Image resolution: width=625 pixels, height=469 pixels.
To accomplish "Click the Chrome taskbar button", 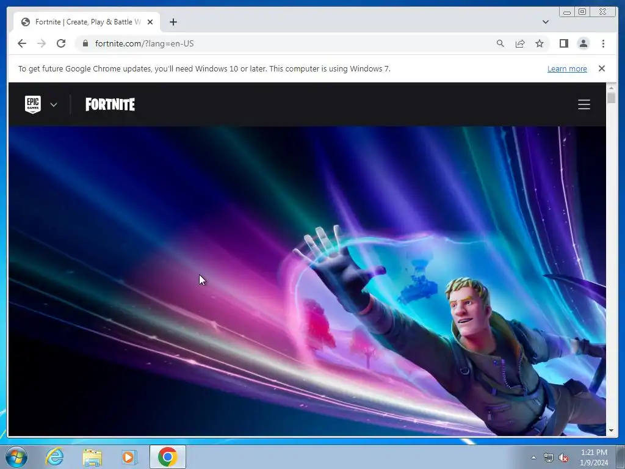I will (168, 457).
